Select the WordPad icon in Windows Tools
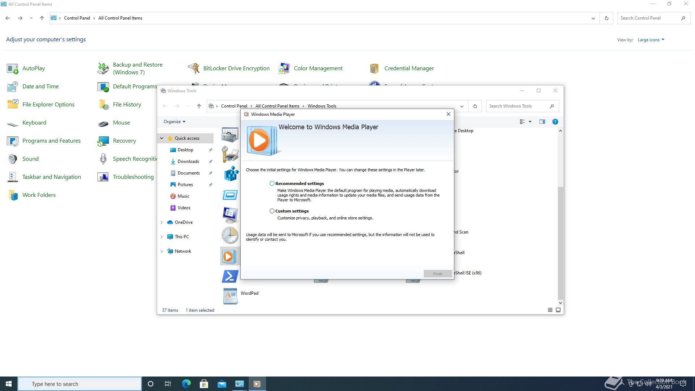The height and width of the screenshot is (391, 695). click(230, 296)
